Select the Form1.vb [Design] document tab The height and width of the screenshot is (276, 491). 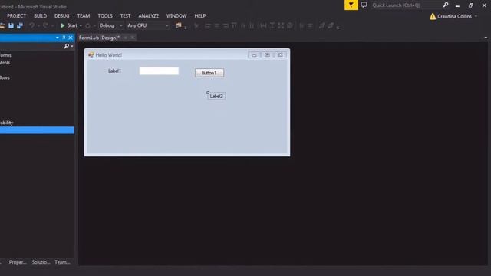coord(99,38)
